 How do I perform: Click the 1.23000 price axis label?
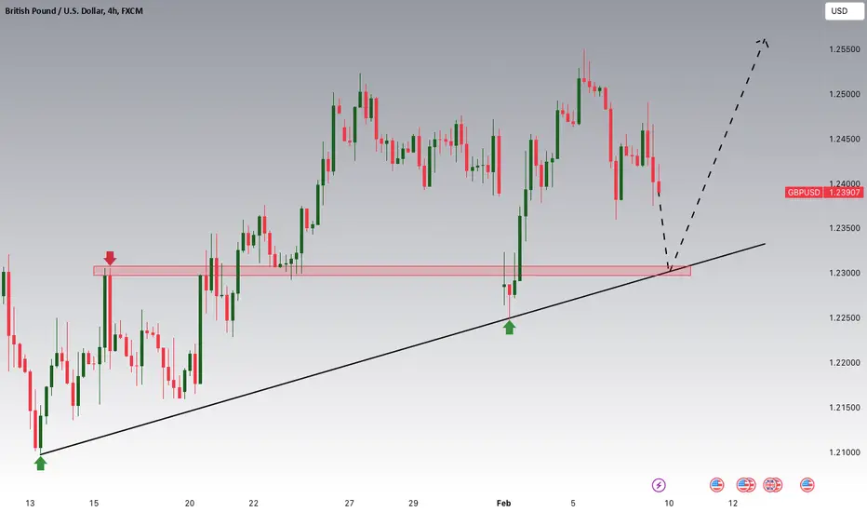845,273
